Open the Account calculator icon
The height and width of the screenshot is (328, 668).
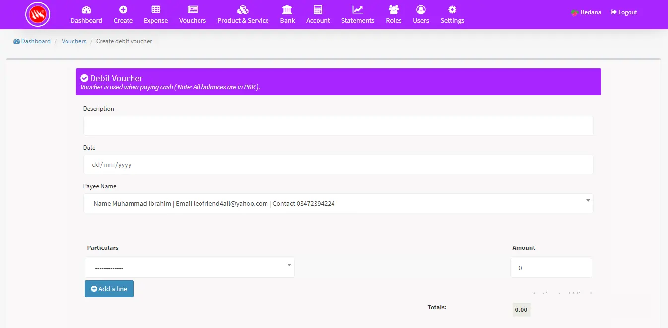[x=318, y=10]
